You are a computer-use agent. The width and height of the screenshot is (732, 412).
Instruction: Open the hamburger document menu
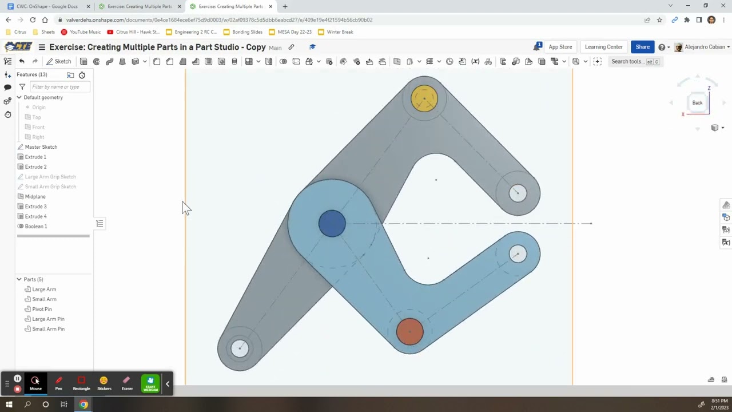42,47
